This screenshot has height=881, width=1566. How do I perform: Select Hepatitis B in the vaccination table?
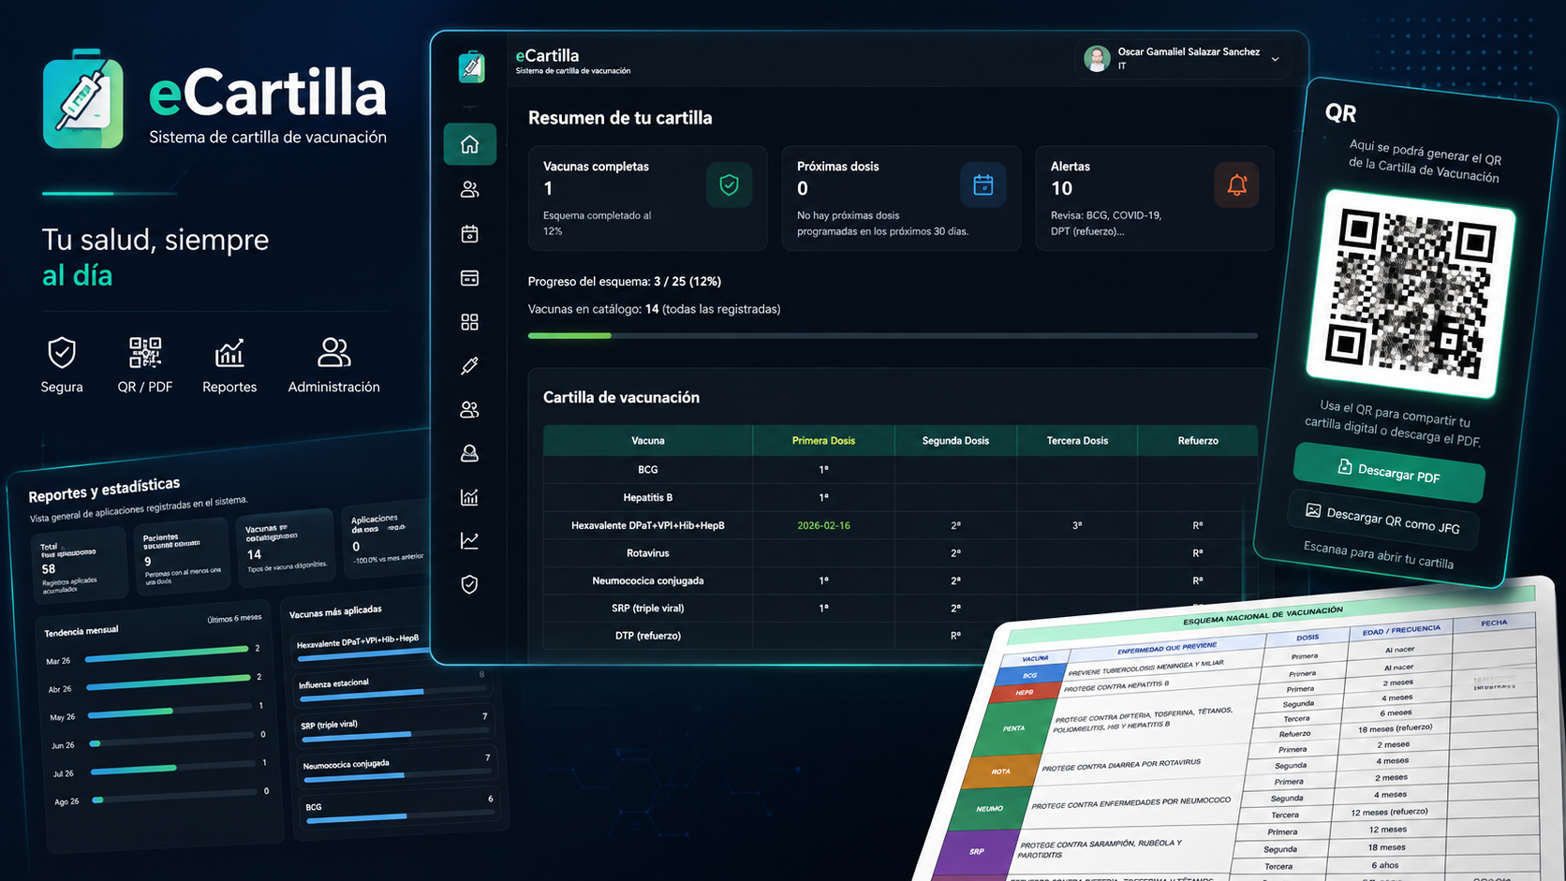(648, 497)
